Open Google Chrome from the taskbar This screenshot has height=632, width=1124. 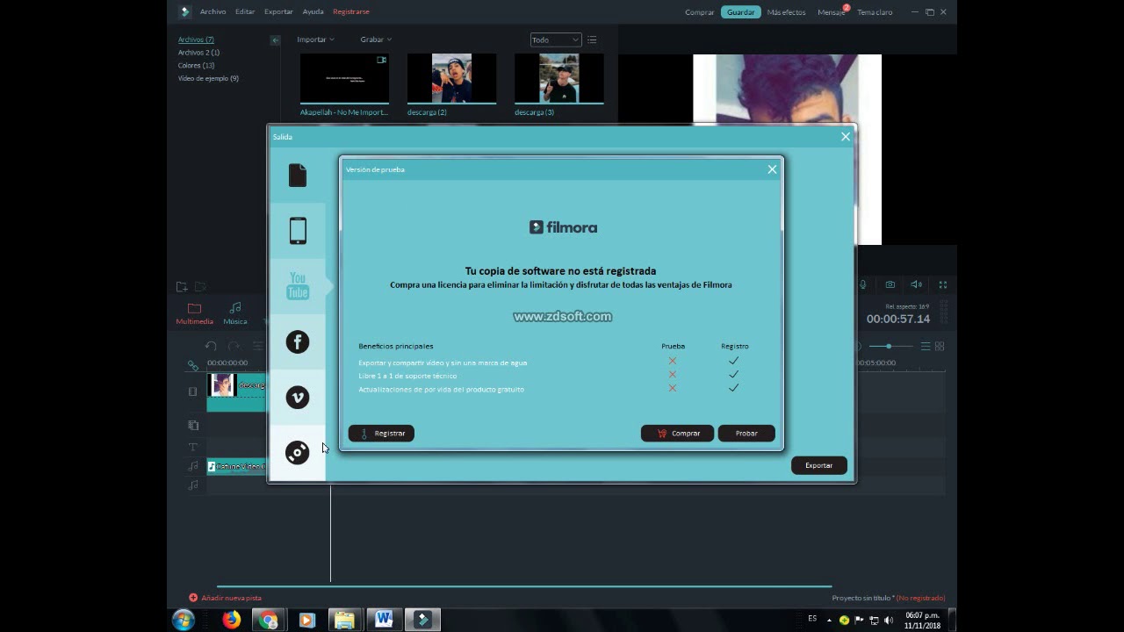tap(269, 620)
